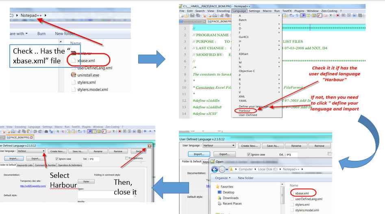Click Forward arrow button in Open dialog

[x=222, y=169]
